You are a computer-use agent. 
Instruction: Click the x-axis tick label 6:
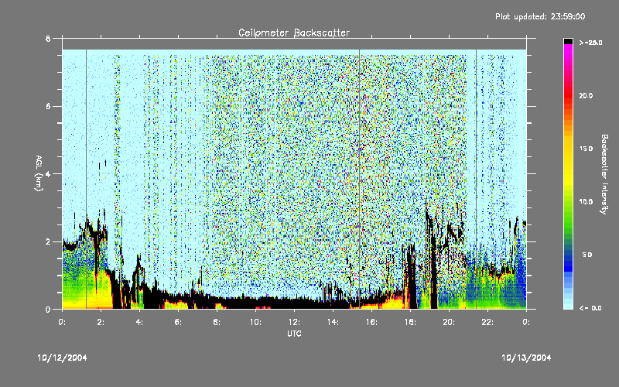(x=178, y=322)
